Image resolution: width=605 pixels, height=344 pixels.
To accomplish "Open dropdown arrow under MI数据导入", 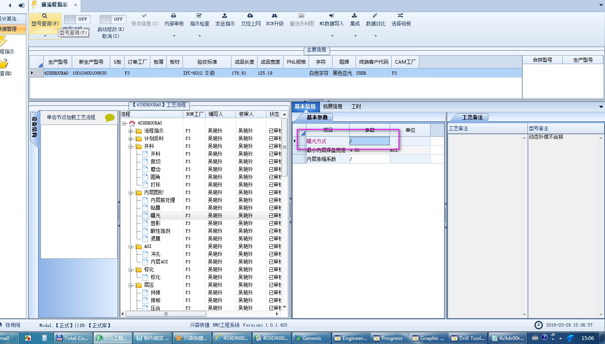I will point(332,36).
